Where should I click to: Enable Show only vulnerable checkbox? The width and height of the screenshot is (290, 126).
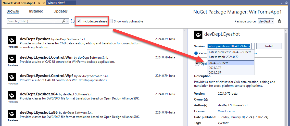(110, 21)
